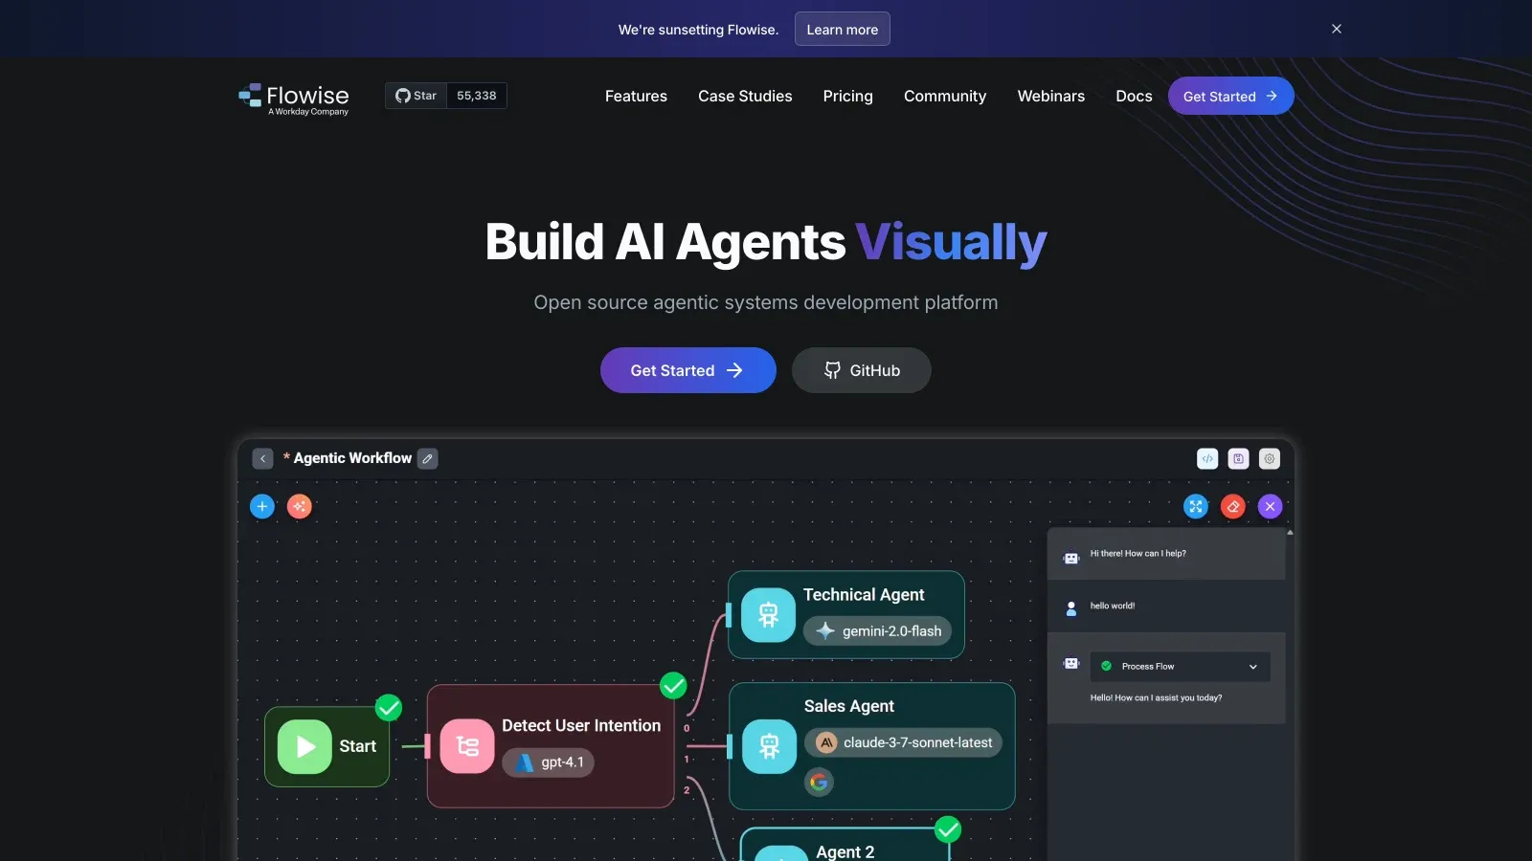This screenshot has width=1532, height=861.
Task: Click the green check on Agent 2 node
Action: pos(948,829)
